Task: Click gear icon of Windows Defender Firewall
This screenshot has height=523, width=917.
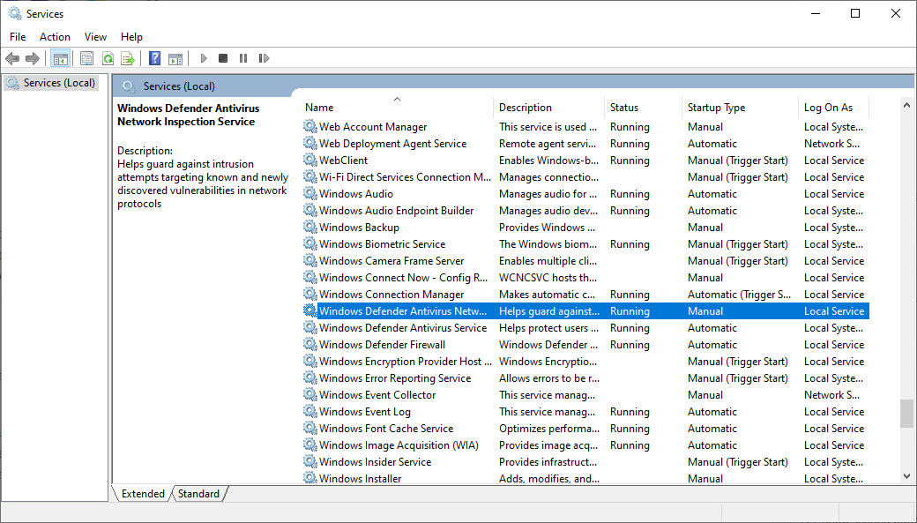Action: click(310, 345)
